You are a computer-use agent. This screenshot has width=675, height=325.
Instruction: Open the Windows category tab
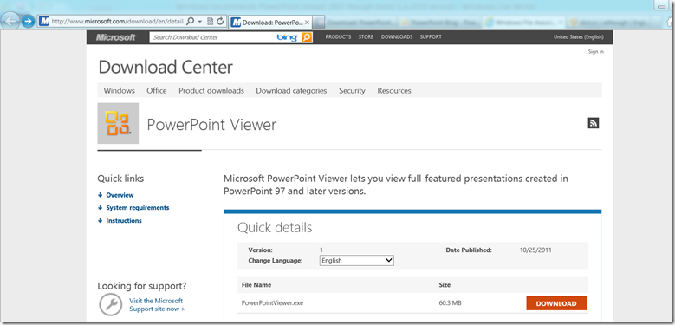tap(120, 91)
